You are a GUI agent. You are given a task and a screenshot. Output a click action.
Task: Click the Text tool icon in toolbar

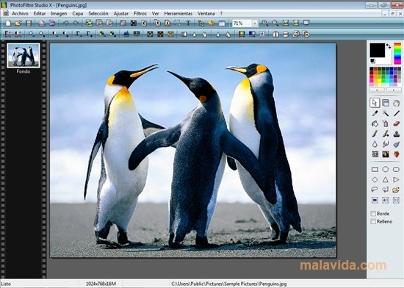[188, 24]
